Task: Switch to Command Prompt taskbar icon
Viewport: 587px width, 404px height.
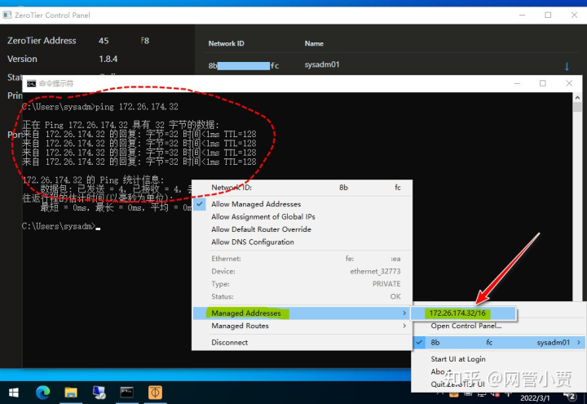Action: [x=127, y=393]
